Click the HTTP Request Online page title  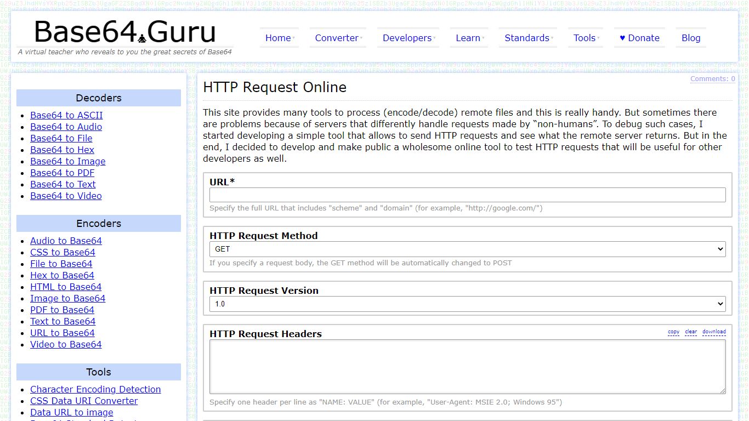pyautogui.click(x=275, y=88)
